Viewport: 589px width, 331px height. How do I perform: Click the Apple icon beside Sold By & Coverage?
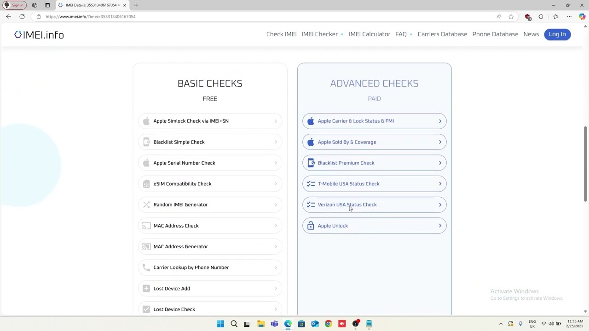[x=311, y=142]
